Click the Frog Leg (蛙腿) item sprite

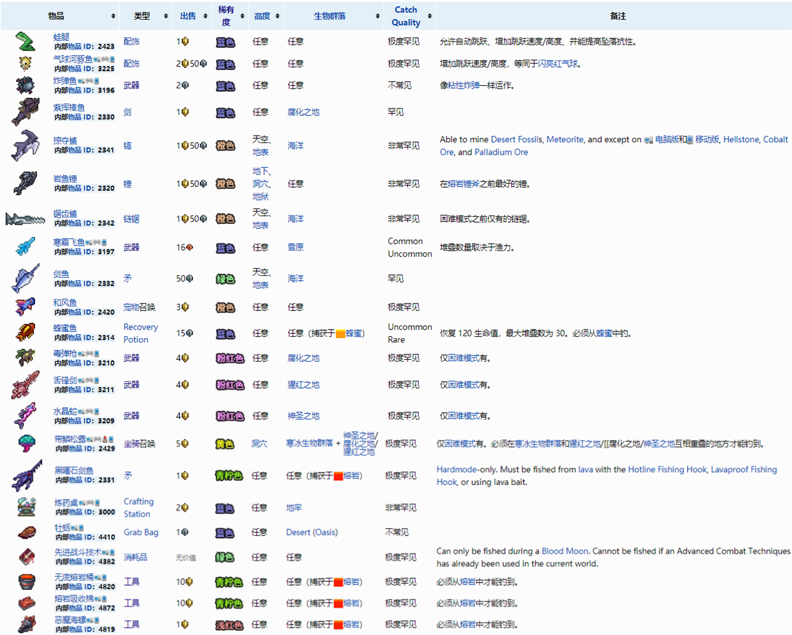point(25,42)
